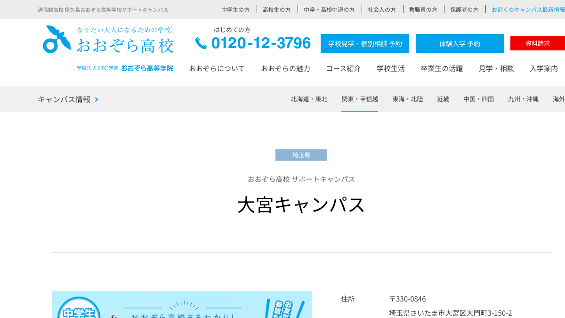Click the 学校見学・個別相談 予約 button

click(365, 43)
